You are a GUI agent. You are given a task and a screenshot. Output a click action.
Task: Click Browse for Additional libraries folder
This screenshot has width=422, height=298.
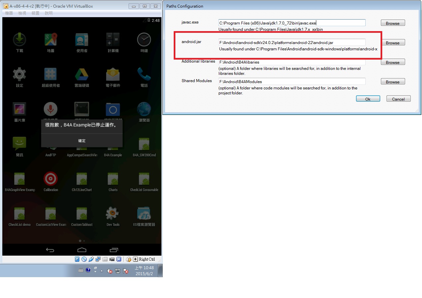tap(393, 62)
